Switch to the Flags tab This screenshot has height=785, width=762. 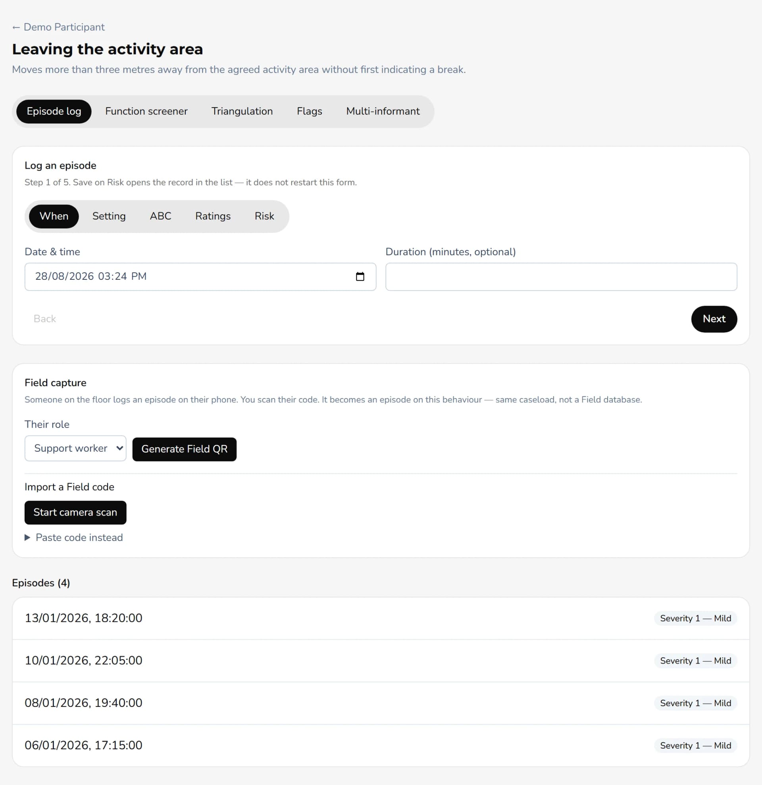(309, 112)
